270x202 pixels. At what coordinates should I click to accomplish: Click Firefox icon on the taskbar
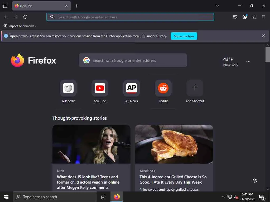point(117,197)
